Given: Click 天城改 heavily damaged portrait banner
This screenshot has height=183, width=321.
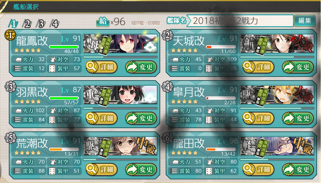Looking at the screenshot, I should click(x=277, y=44).
